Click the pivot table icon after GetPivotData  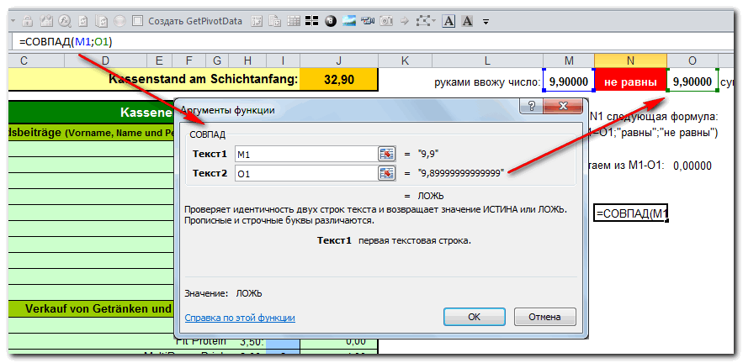pos(257,21)
